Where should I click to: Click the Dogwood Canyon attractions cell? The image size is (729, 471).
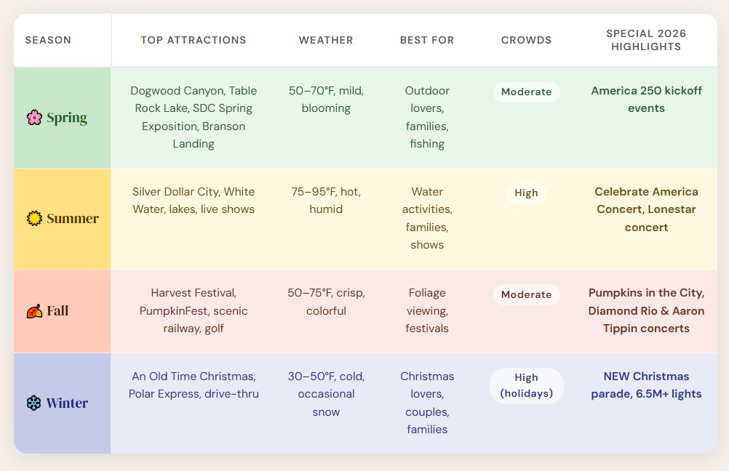click(x=194, y=117)
